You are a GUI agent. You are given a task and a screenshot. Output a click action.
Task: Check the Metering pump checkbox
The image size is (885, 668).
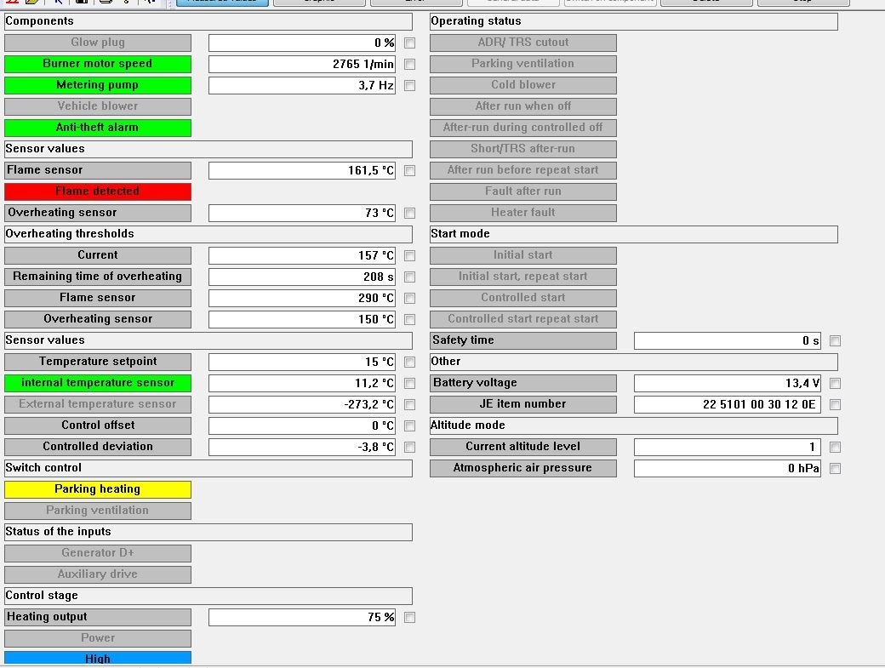point(410,85)
